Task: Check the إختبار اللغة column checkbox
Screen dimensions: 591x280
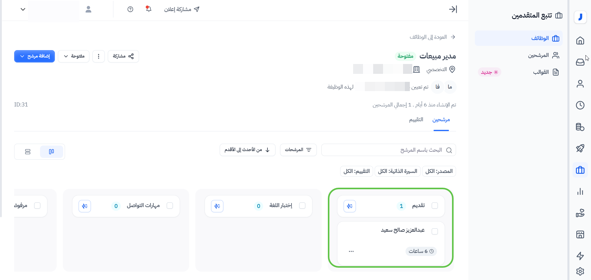Action: point(302,206)
